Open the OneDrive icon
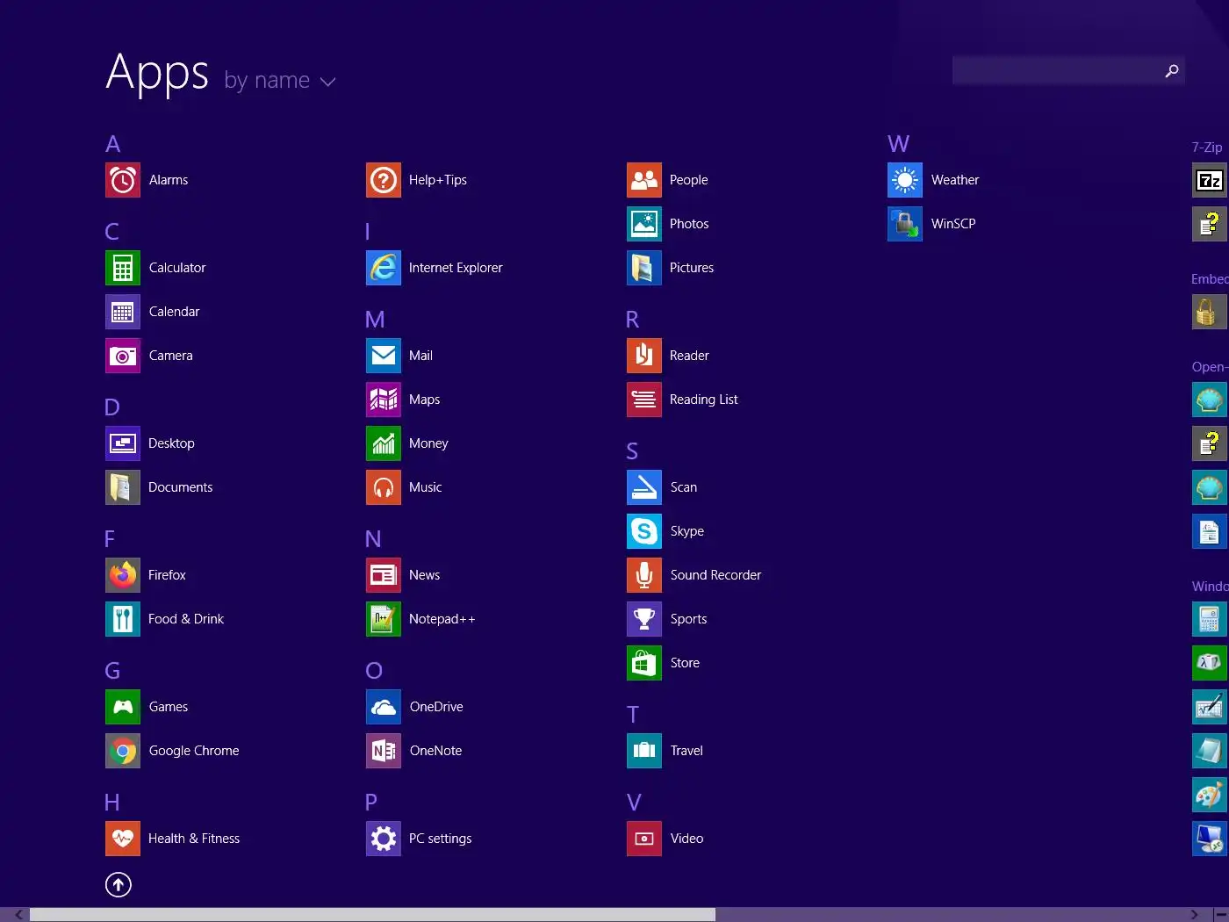Viewport: 1229px width, 922px height. (x=384, y=707)
